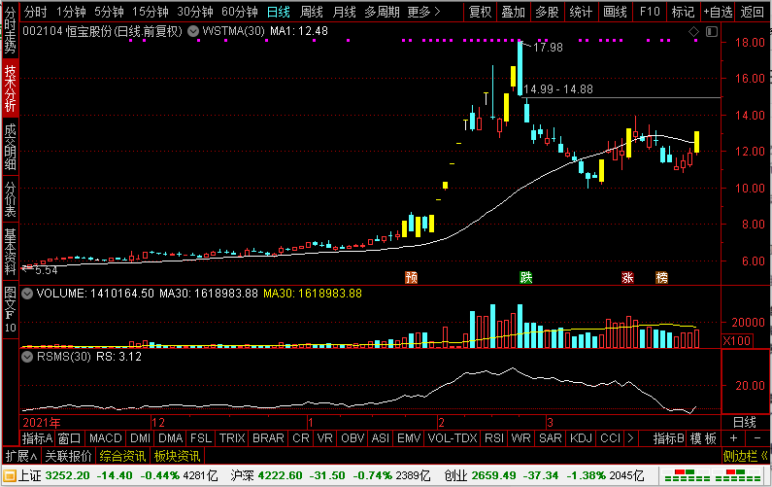
Task: Apply CCI indicator
Action: (x=611, y=438)
